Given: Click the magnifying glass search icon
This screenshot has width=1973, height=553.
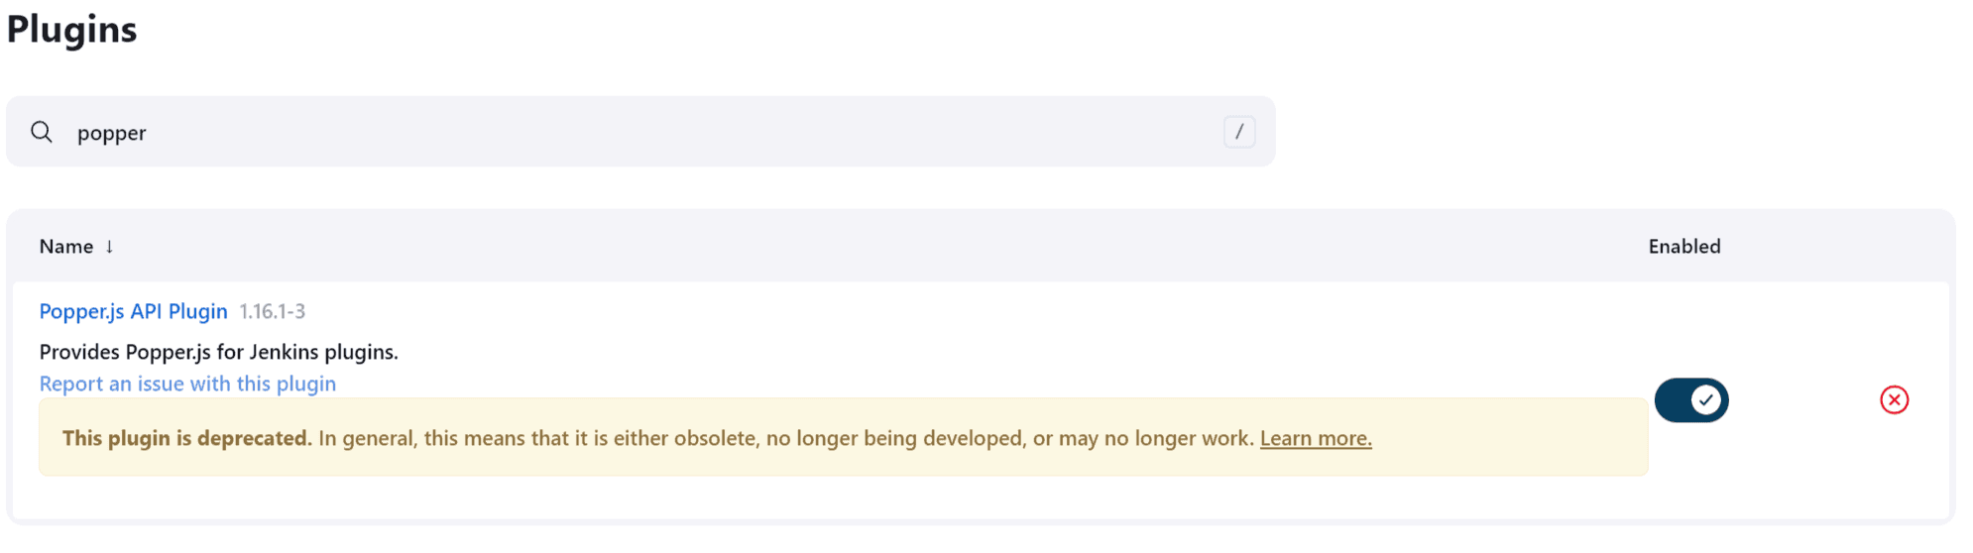Looking at the screenshot, I should pos(42,132).
